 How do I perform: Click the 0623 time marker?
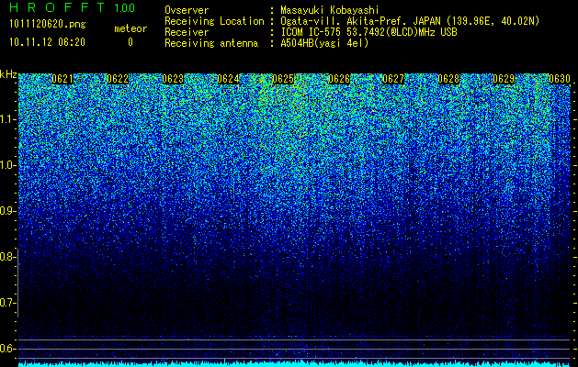[x=173, y=78]
